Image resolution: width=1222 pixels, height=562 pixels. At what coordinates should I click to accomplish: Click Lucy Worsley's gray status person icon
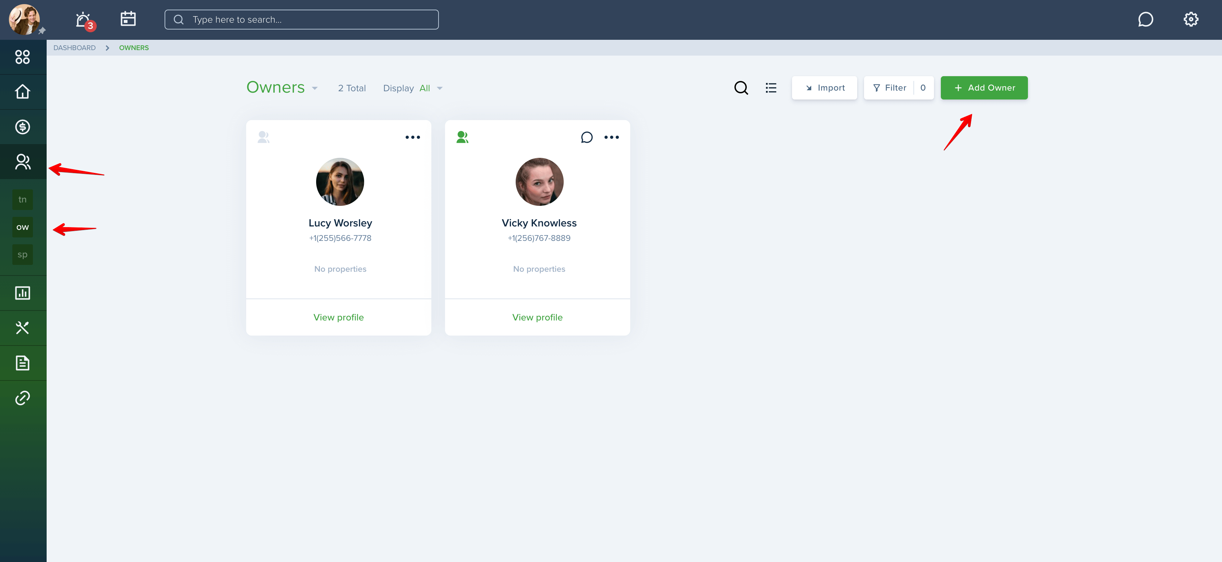click(263, 137)
